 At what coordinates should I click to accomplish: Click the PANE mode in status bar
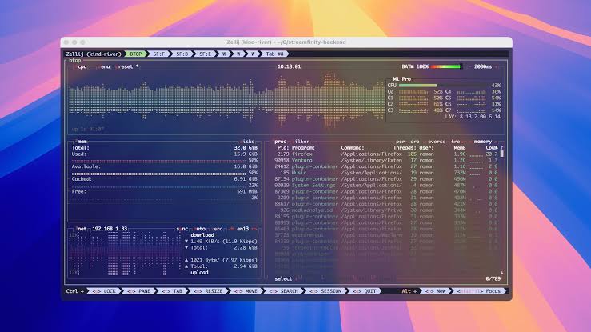click(138, 291)
